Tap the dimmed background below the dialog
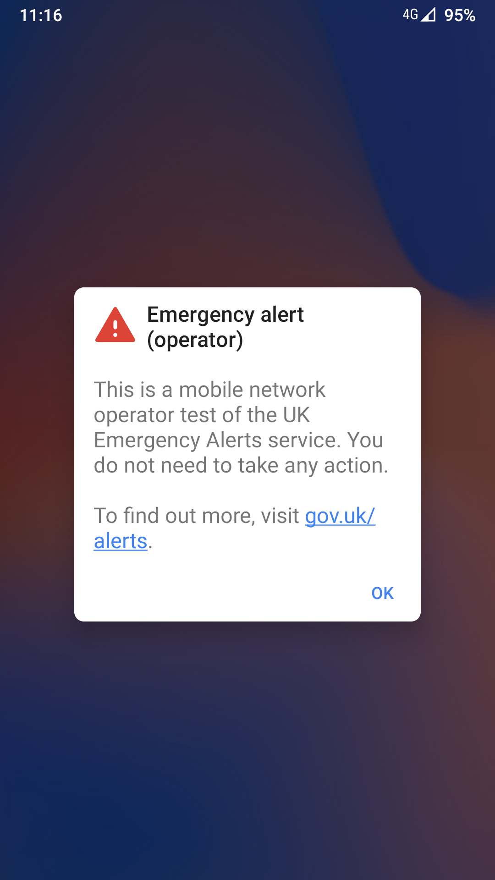495x880 pixels. point(247,752)
